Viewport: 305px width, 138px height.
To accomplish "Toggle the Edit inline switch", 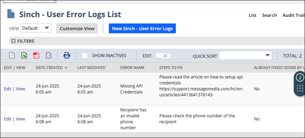I will (x=163, y=56).
